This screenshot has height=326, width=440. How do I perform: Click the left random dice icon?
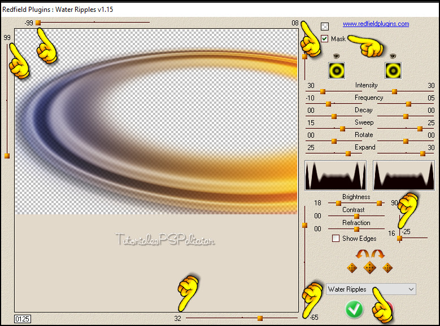[x=351, y=267]
